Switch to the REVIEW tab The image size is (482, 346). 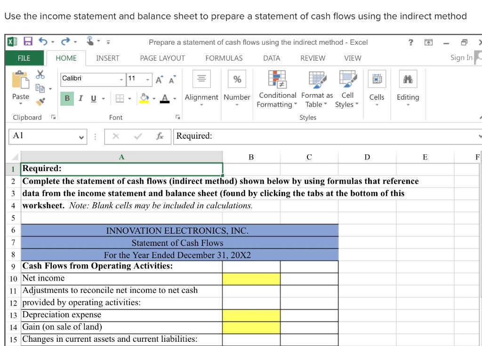point(312,58)
